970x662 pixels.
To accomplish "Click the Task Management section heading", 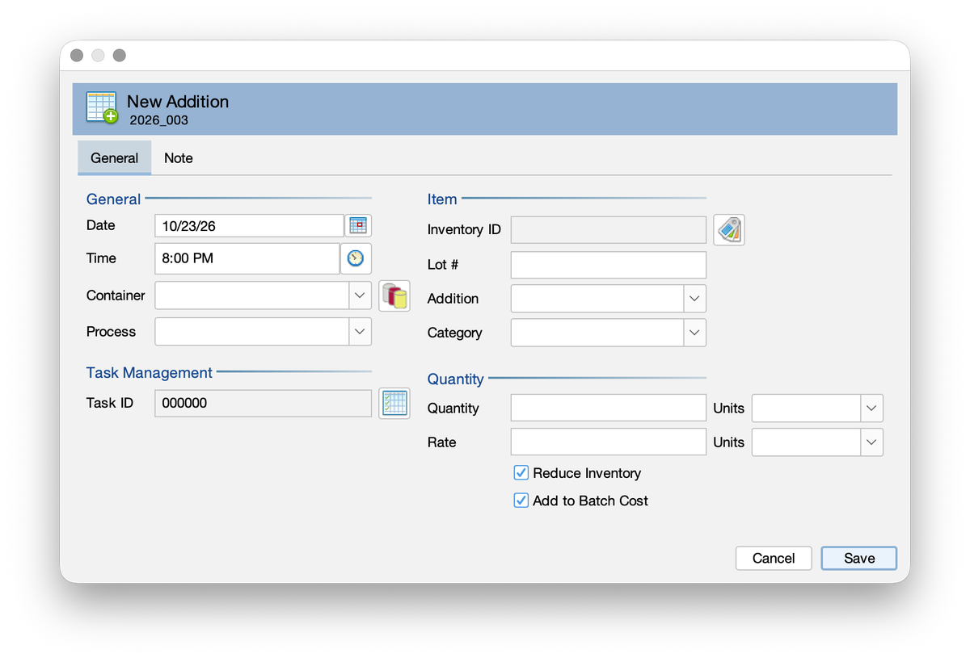I will pyautogui.click(x=150, y=373).
